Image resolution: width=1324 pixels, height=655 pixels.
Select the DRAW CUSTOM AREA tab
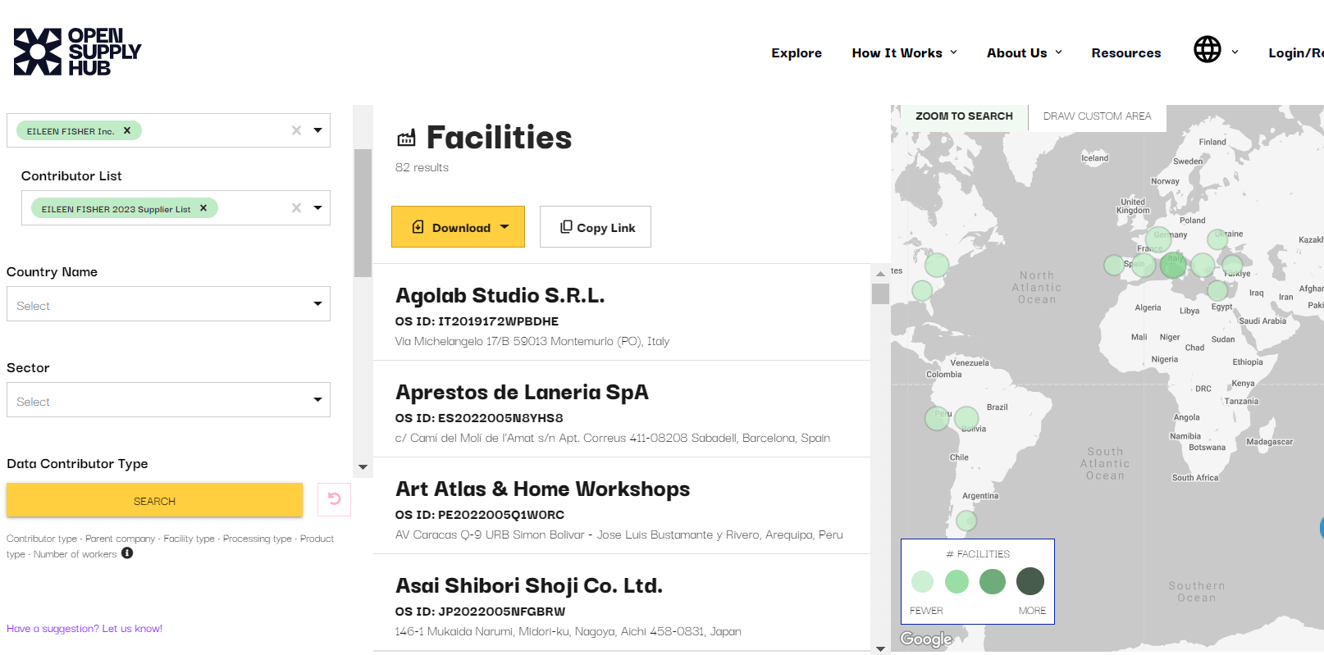coord(1097,116)
